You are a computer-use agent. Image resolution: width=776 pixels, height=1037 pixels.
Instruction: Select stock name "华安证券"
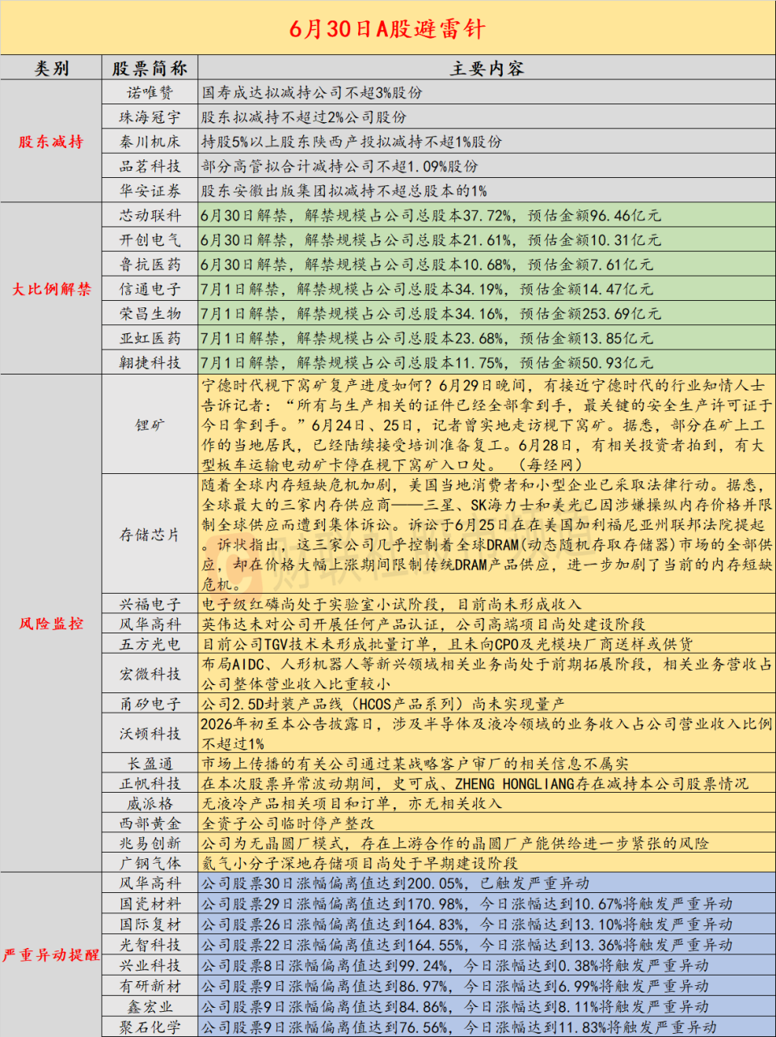[150, 191]
